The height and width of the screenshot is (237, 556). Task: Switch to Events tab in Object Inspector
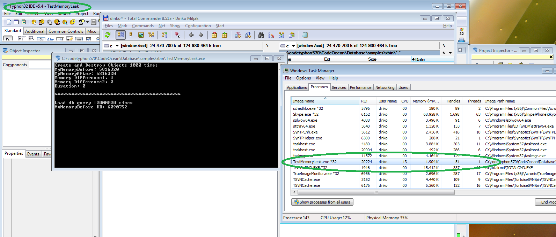click(33, 154)
